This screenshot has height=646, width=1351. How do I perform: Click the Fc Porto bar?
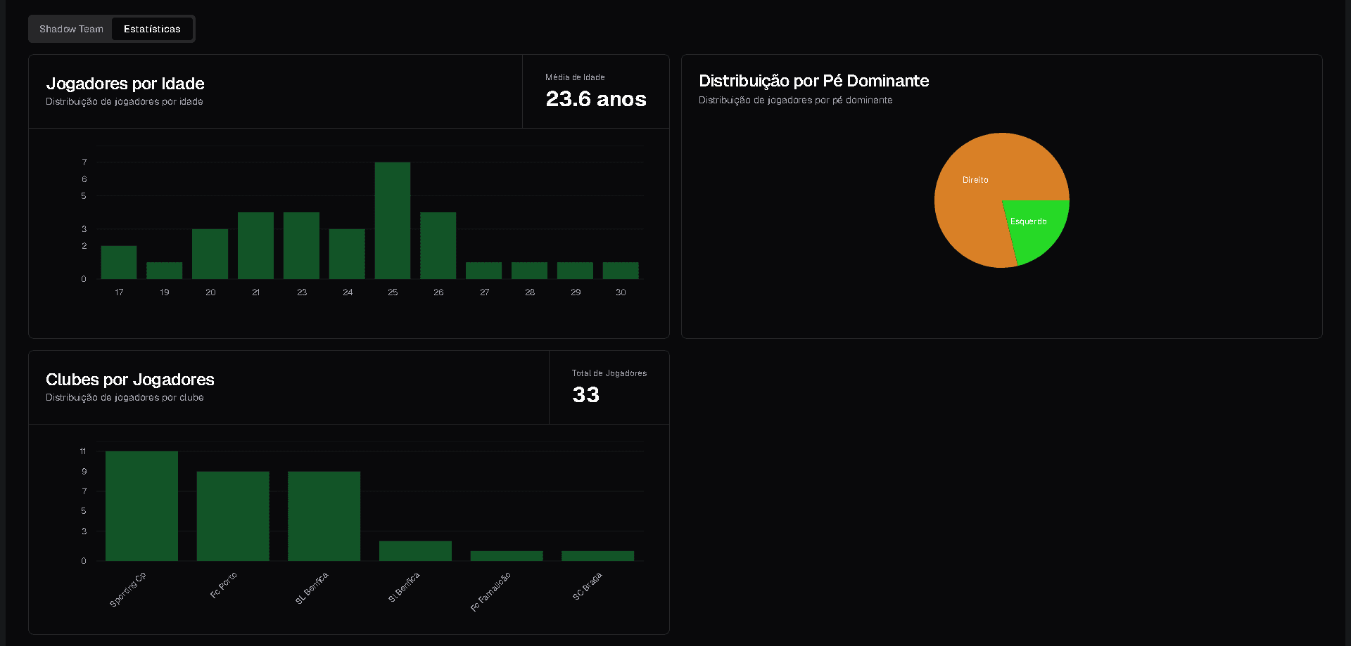(x=233, y=516)
